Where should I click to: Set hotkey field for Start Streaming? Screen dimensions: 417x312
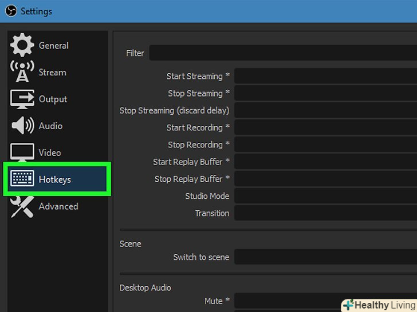coord(325,76)
